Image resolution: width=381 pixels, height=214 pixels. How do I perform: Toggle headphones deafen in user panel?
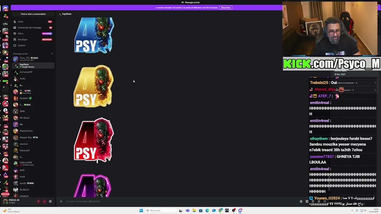coord(44,201)
